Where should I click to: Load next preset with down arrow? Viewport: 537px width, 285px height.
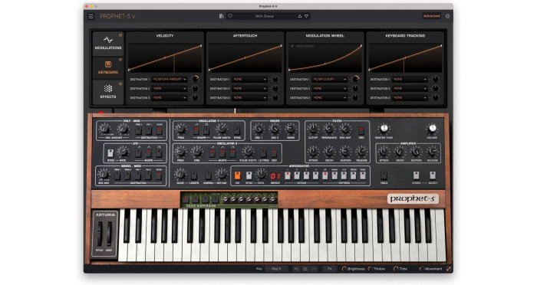tap(307, 16)
